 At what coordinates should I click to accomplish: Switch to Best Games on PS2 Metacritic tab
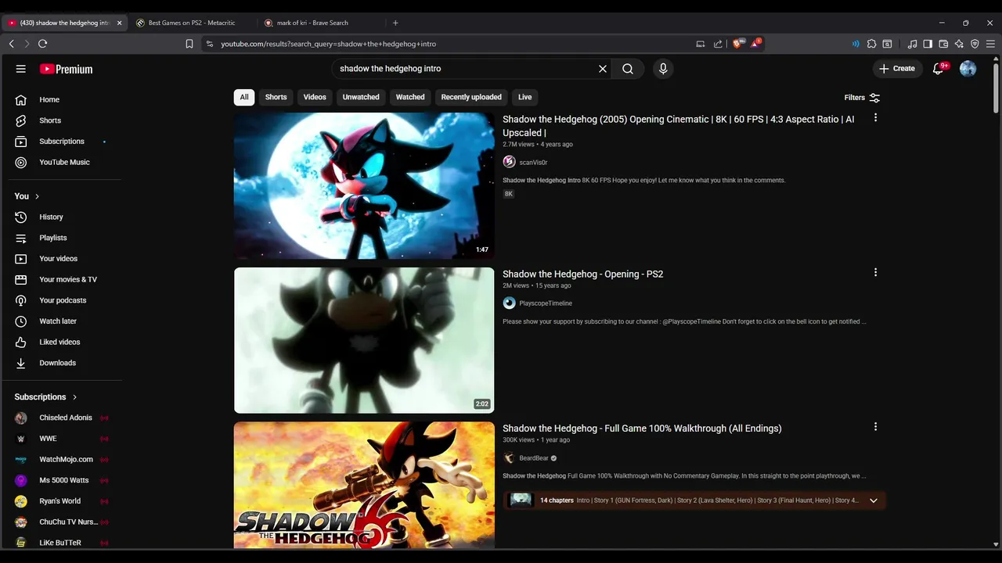192,23
